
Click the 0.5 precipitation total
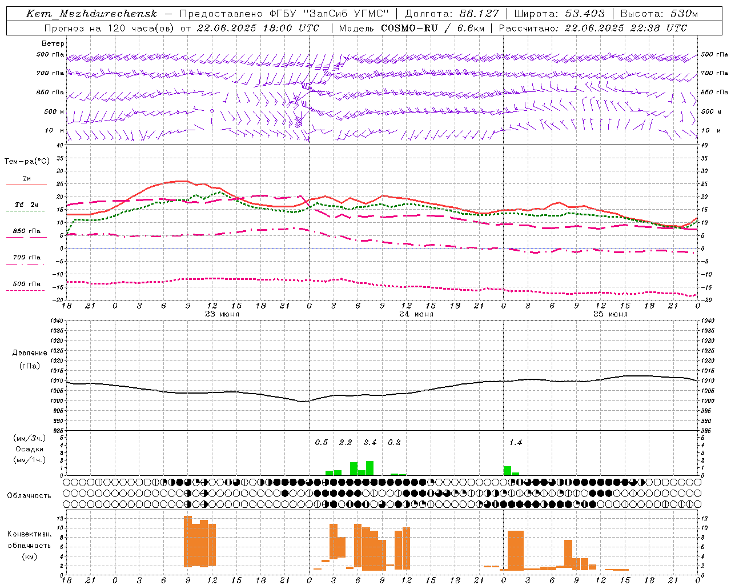pyautogui.click(x=322, y=443)
